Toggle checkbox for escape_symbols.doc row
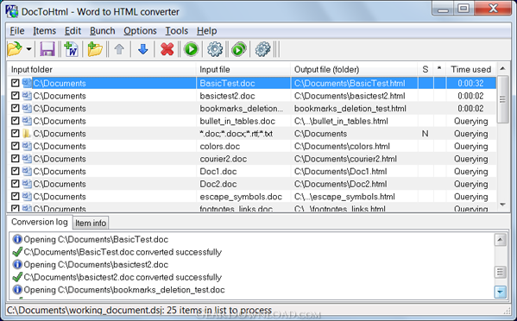 16,196
